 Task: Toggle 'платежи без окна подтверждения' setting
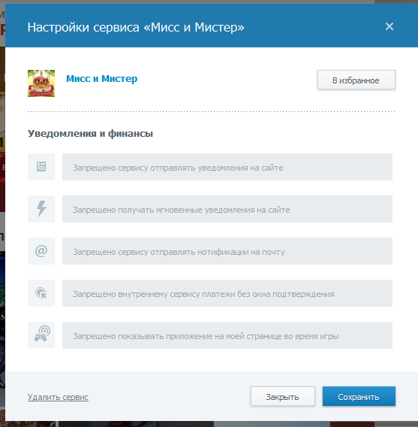tap(227, 293)
